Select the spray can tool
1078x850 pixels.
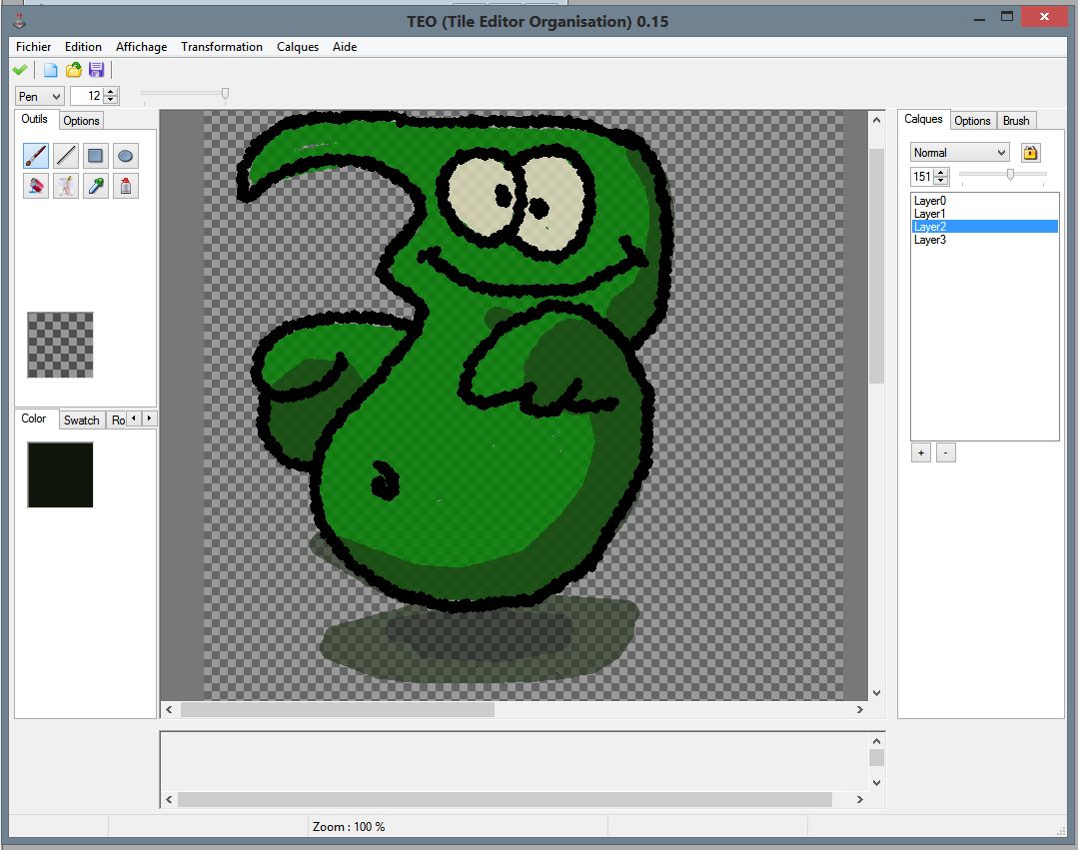click(125, 186)
